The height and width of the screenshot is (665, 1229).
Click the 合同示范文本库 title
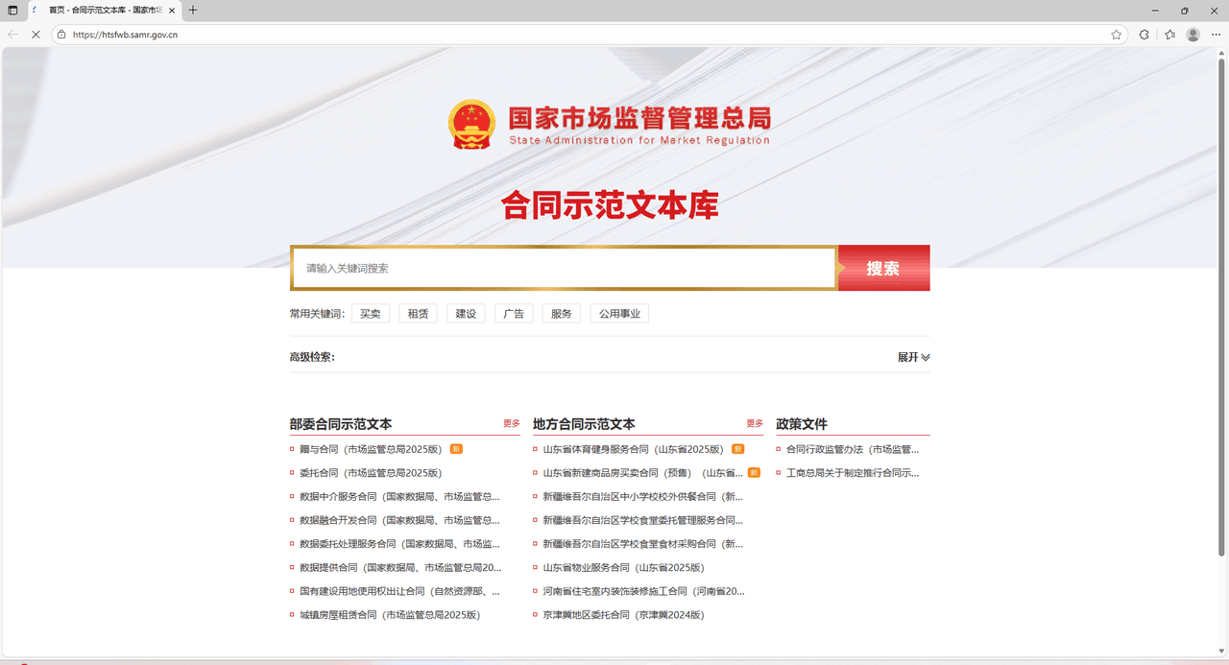(610, 205)
